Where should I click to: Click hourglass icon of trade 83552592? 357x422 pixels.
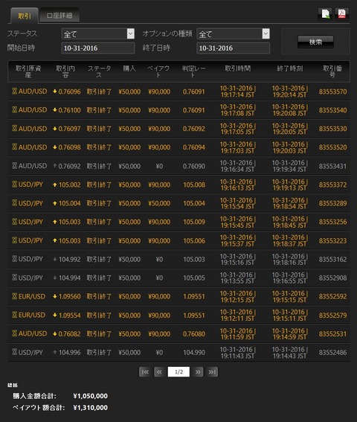click(15, 296)
